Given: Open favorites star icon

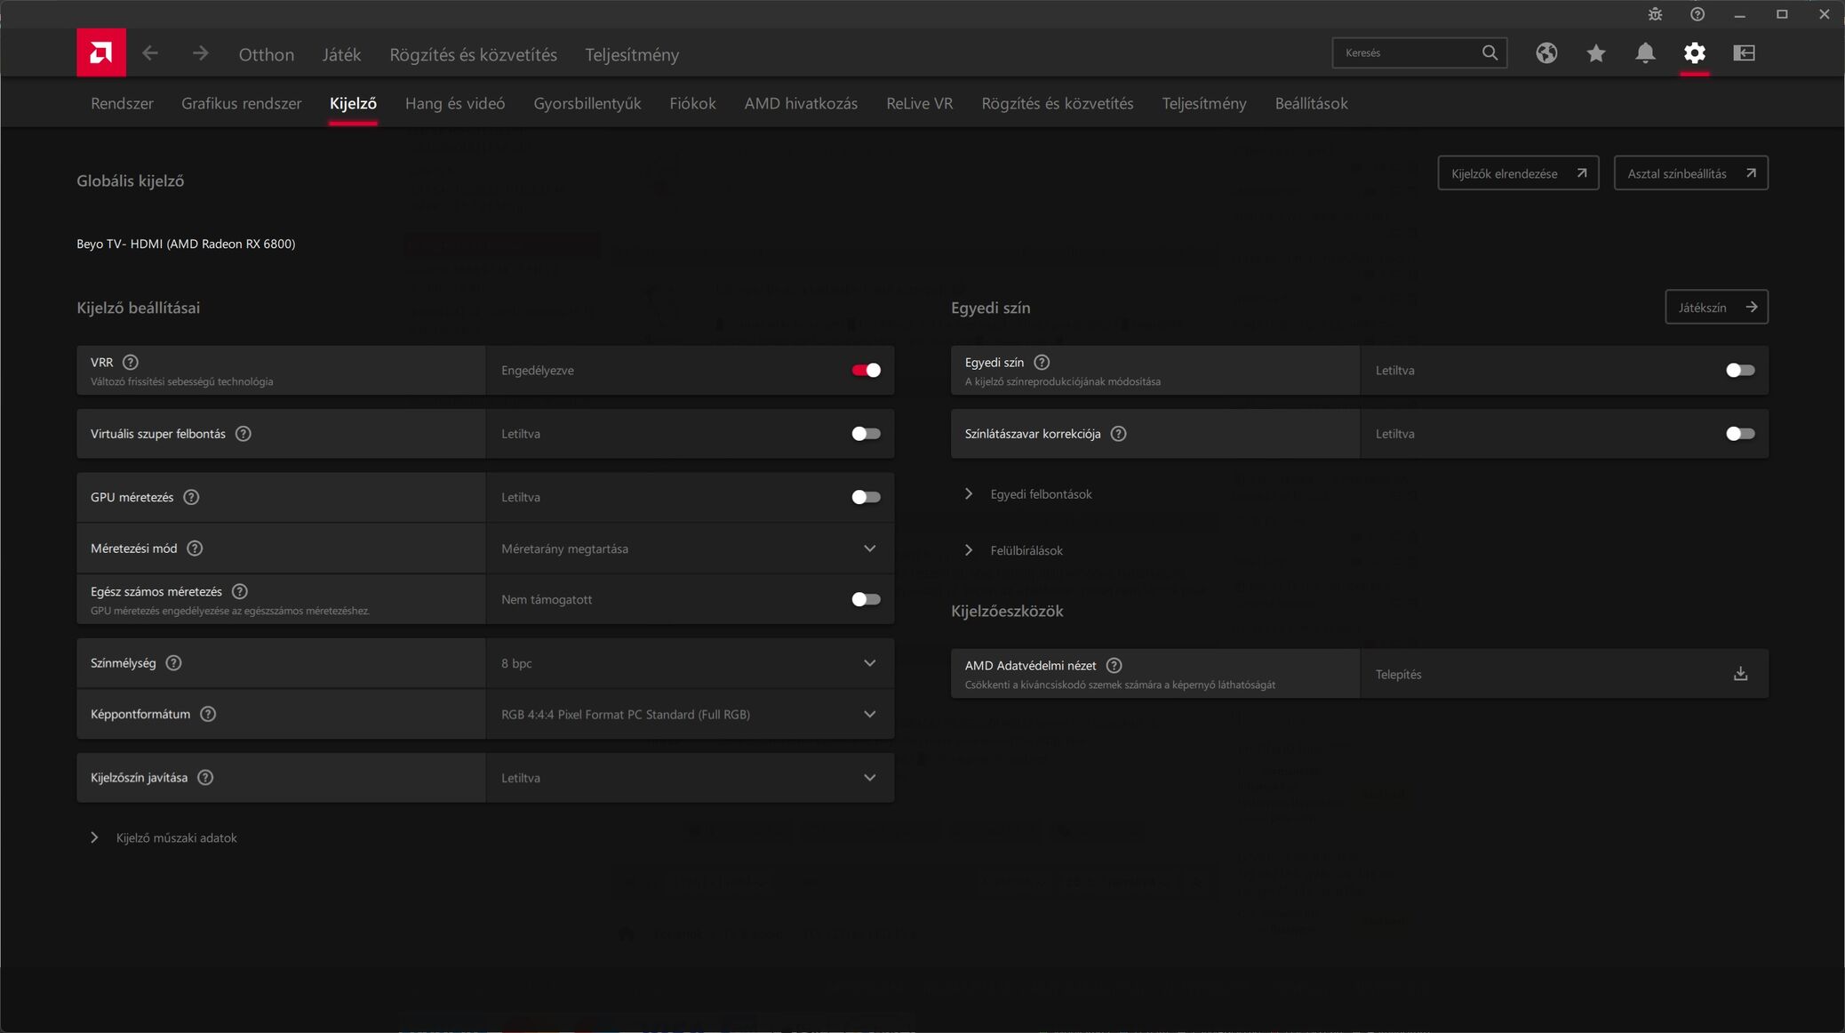Looking at the screenshot, I should 1595,53.
